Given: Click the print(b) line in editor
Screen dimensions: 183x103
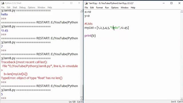Looking at the screenshot, I should click(x=90, y=35).
